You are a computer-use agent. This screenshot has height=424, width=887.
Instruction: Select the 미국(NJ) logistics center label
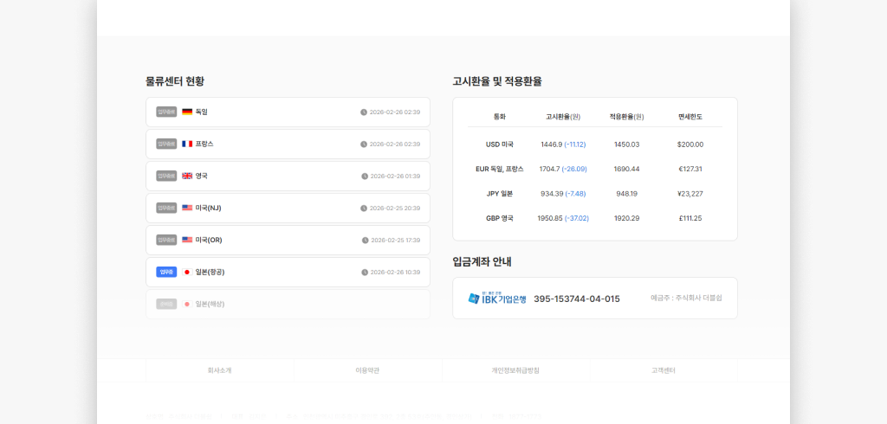[208, 208]
